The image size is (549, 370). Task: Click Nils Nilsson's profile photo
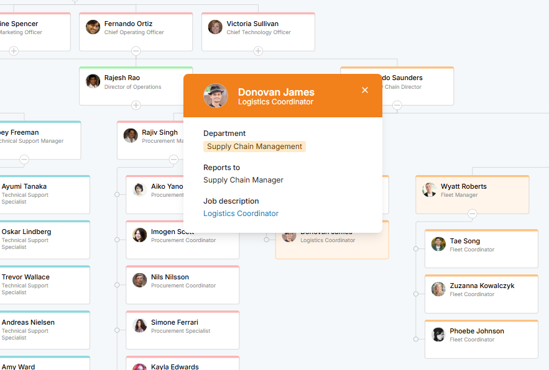139,281
